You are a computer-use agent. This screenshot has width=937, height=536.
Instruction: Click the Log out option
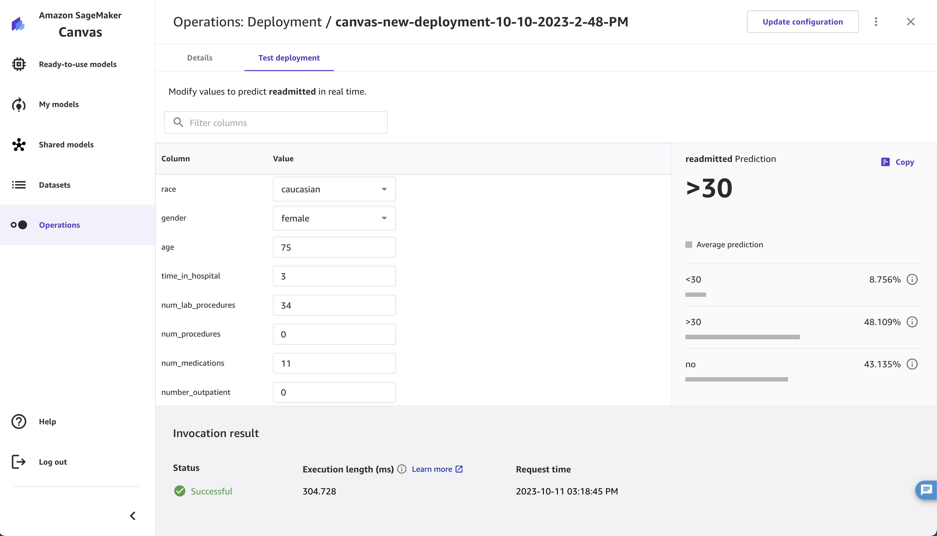[x=53, y=461]
